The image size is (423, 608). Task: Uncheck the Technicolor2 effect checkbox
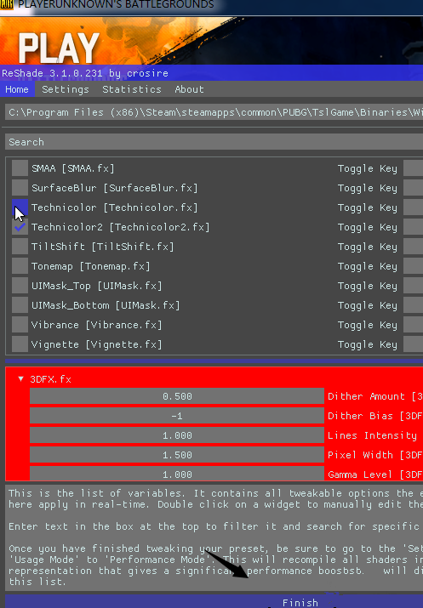20,227
